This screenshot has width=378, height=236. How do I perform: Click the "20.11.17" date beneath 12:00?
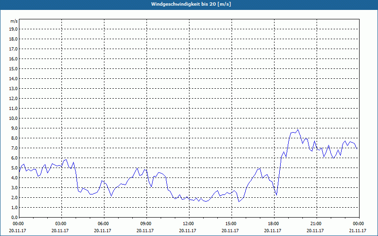pyautogui.click(x=188, y=230)
